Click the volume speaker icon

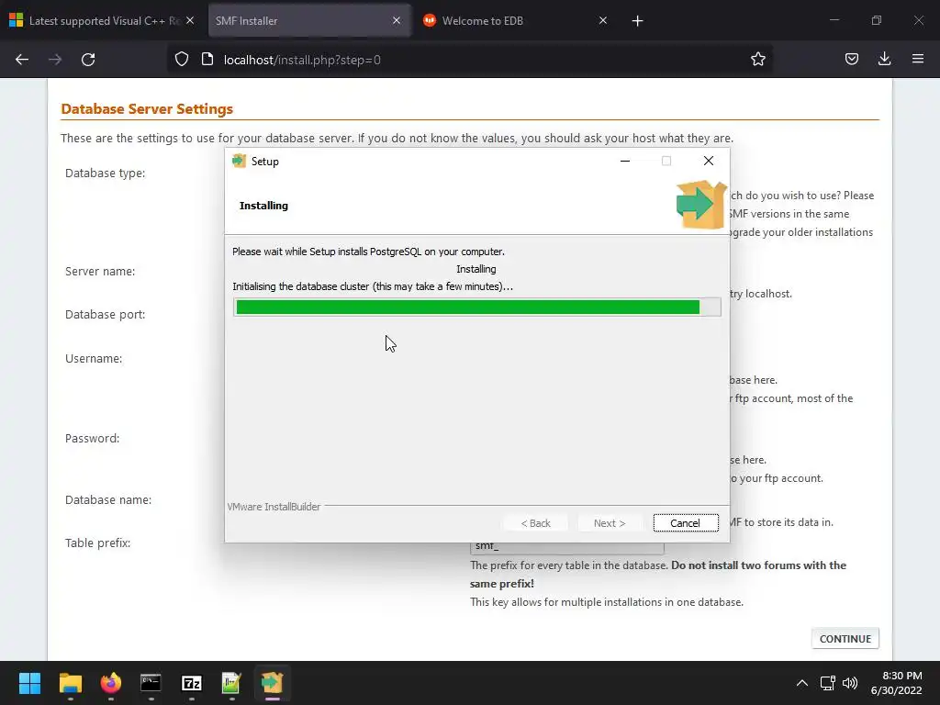[x=849, y=683]
